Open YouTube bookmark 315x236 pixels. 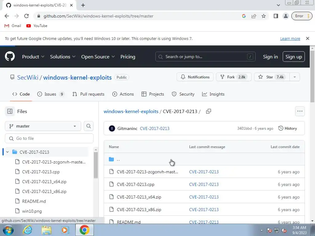pos(37,26)
